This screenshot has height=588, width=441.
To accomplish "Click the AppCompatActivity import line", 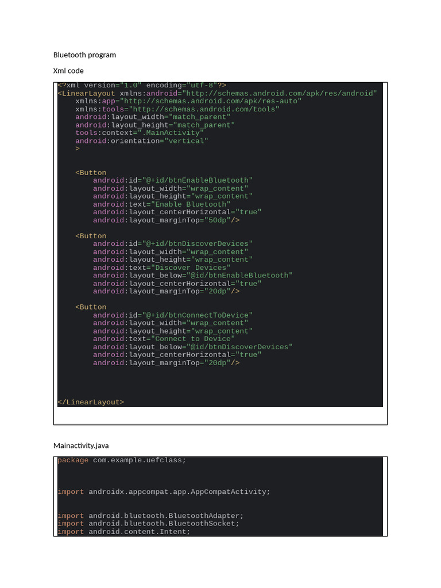I will (164, 492).
